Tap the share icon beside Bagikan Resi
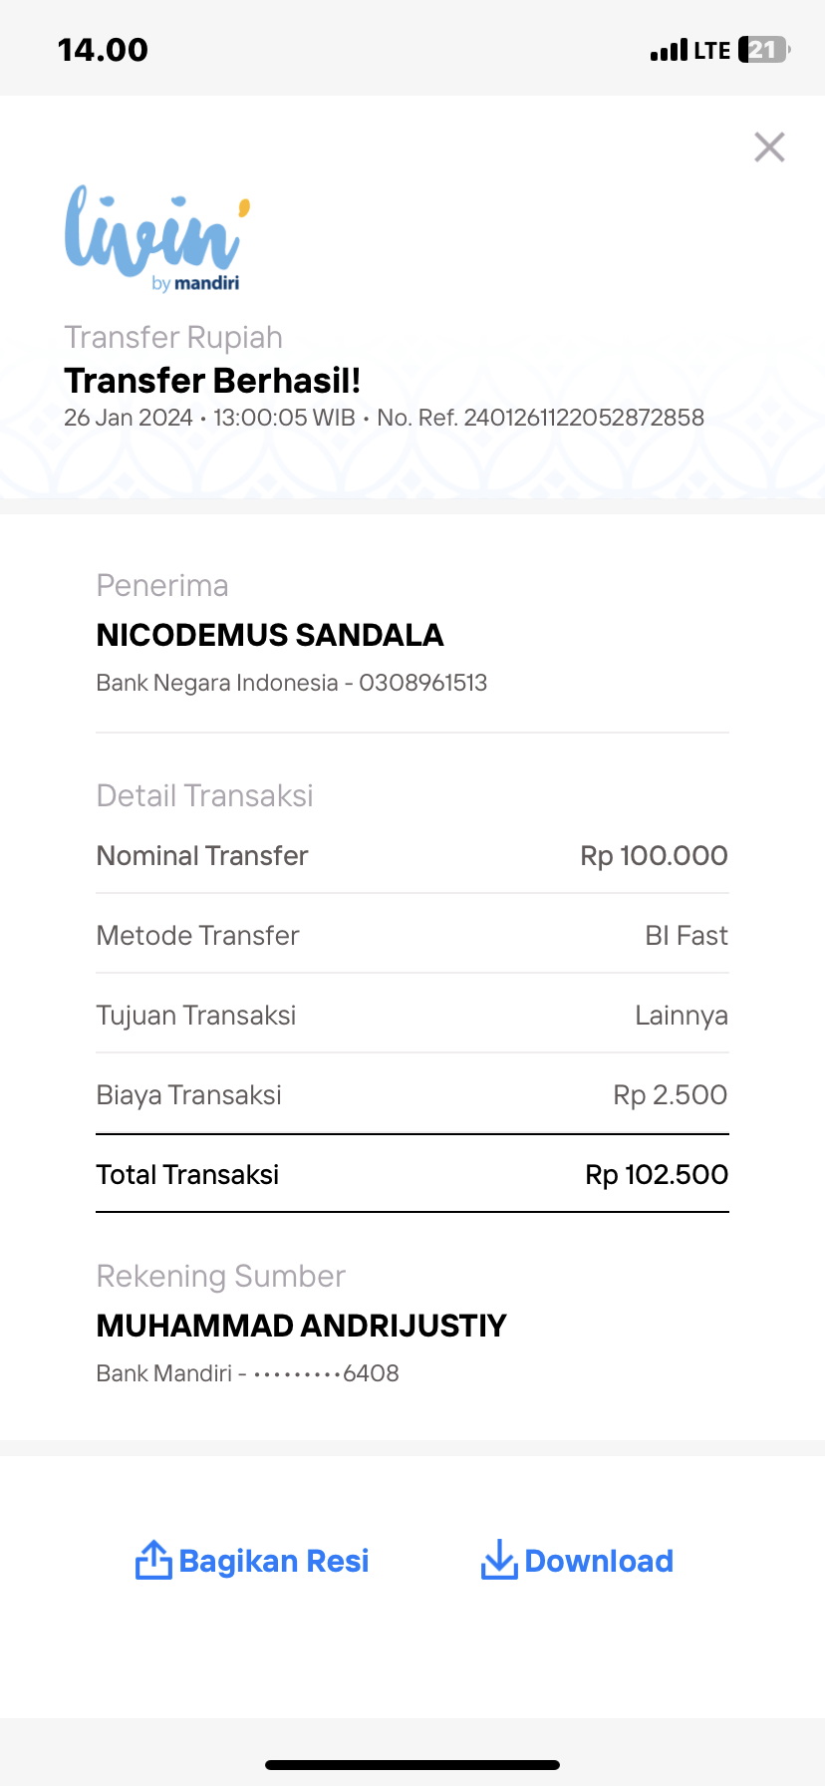Screen dimensions: 825x1786 (x=153, y=1560)
